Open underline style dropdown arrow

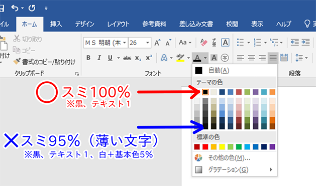[119, 58]
